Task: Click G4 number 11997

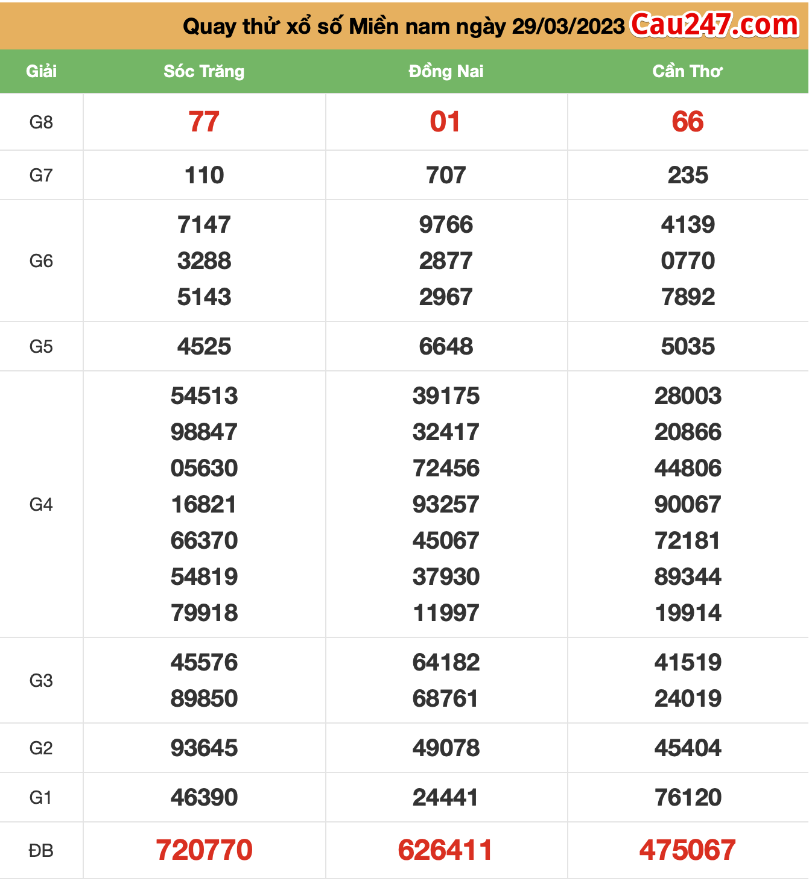Action: (446, 613)
